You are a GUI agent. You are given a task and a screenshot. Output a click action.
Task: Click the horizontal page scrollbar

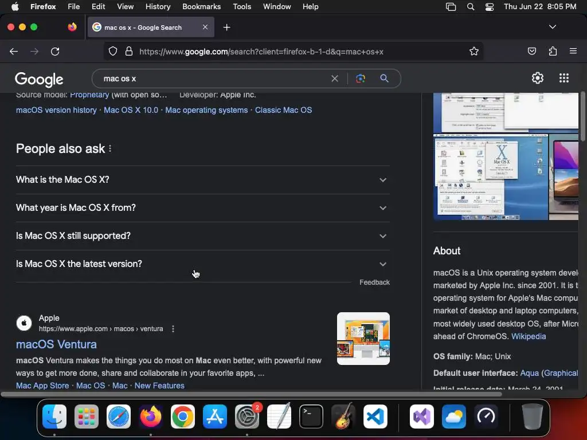click(251, 394)
